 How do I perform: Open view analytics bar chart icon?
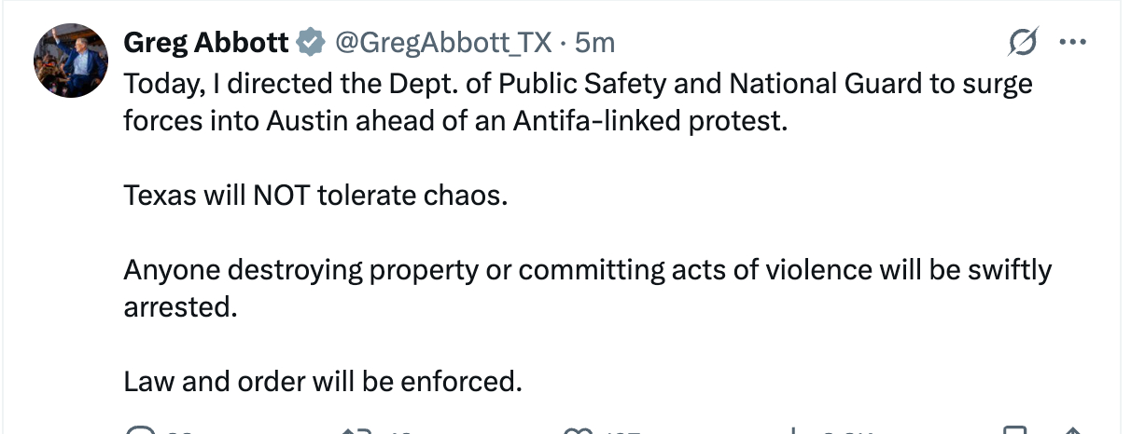[x=794, y=430]
